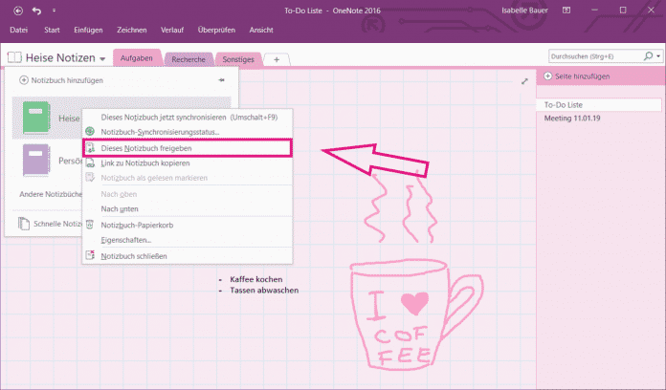Image resolution: width=666 pixels, height=390 pixels.
Task: Click the pin icon in notebook pane
Action: click(221, 80)
